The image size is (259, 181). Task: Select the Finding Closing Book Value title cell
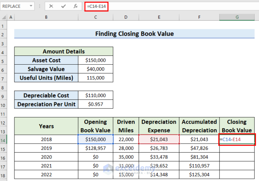134,34
